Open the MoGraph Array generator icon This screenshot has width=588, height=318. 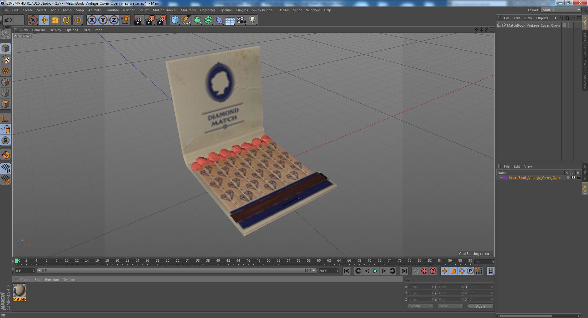tap(208, 20)
